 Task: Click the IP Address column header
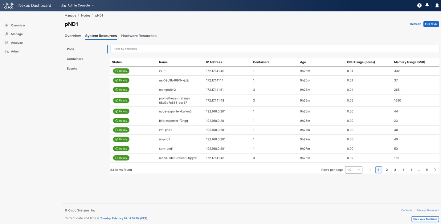coord(214,62)
